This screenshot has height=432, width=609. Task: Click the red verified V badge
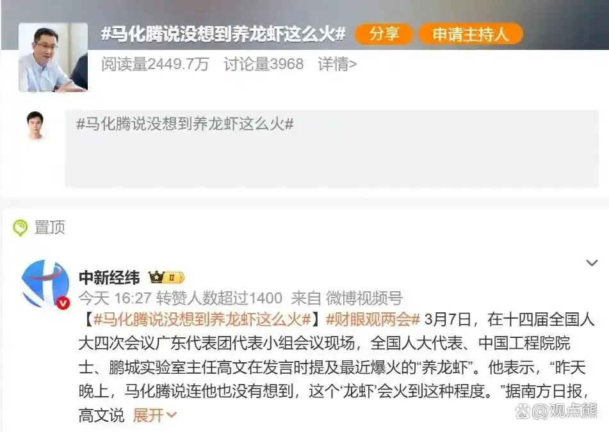(x=63, y=303)
